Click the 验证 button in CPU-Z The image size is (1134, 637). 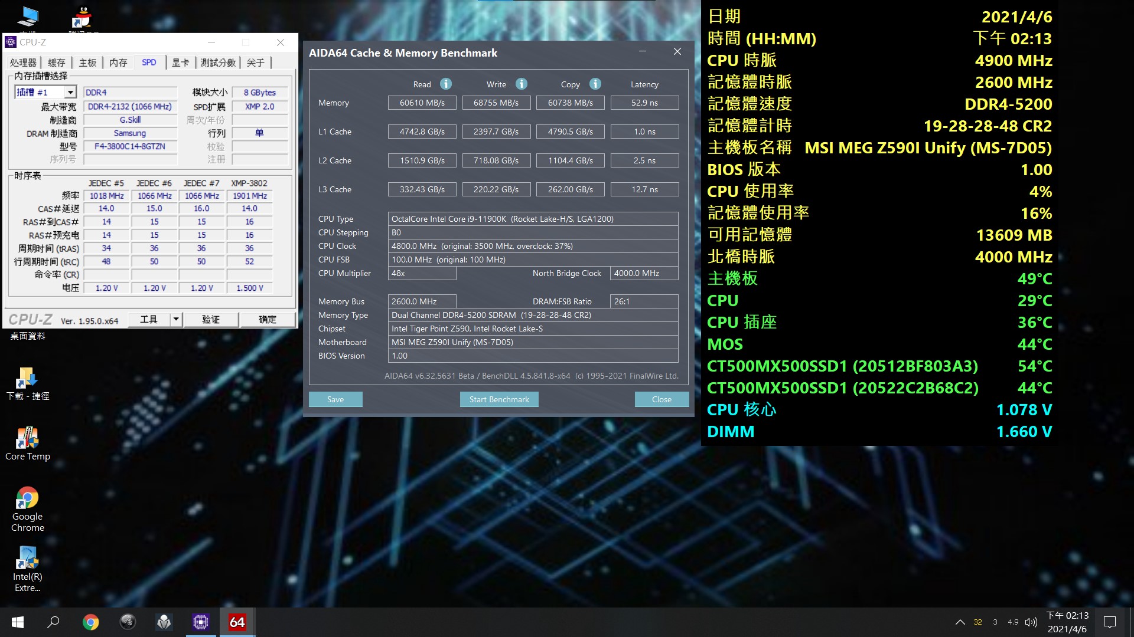pos(211,319)
